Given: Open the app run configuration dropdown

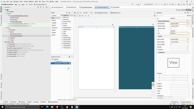Looking at the screenshot, I should 138,4.
